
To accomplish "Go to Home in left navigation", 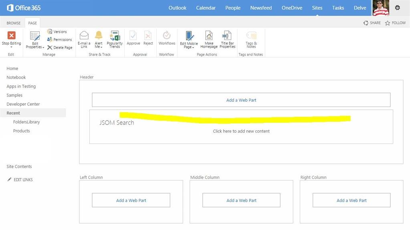I will point(12,69).
